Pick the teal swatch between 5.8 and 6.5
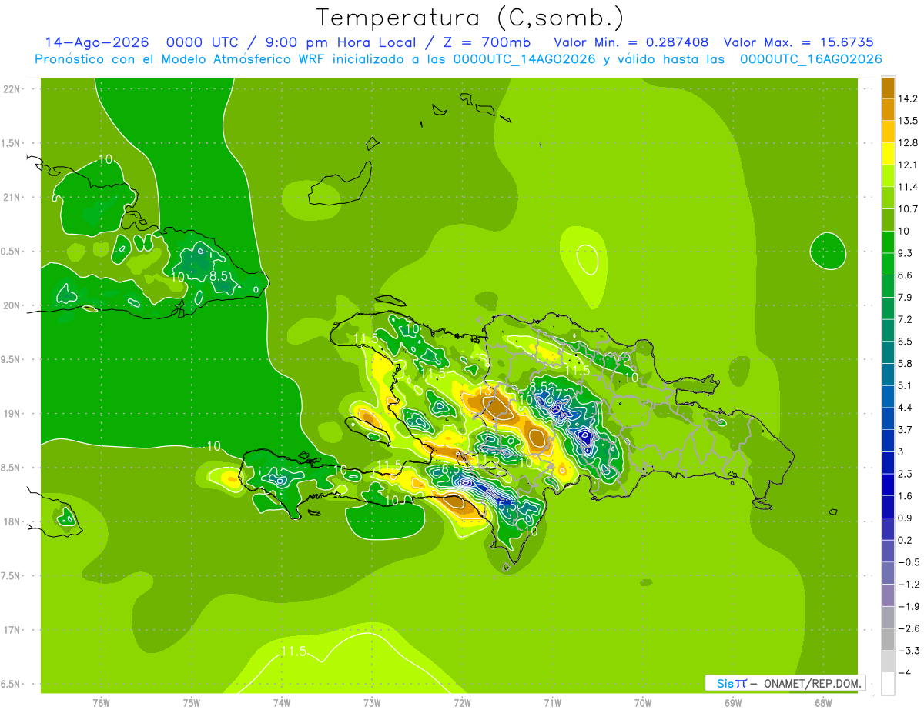Image resolution: width=924 pixels, height=713 pixels. pos(888,352)
